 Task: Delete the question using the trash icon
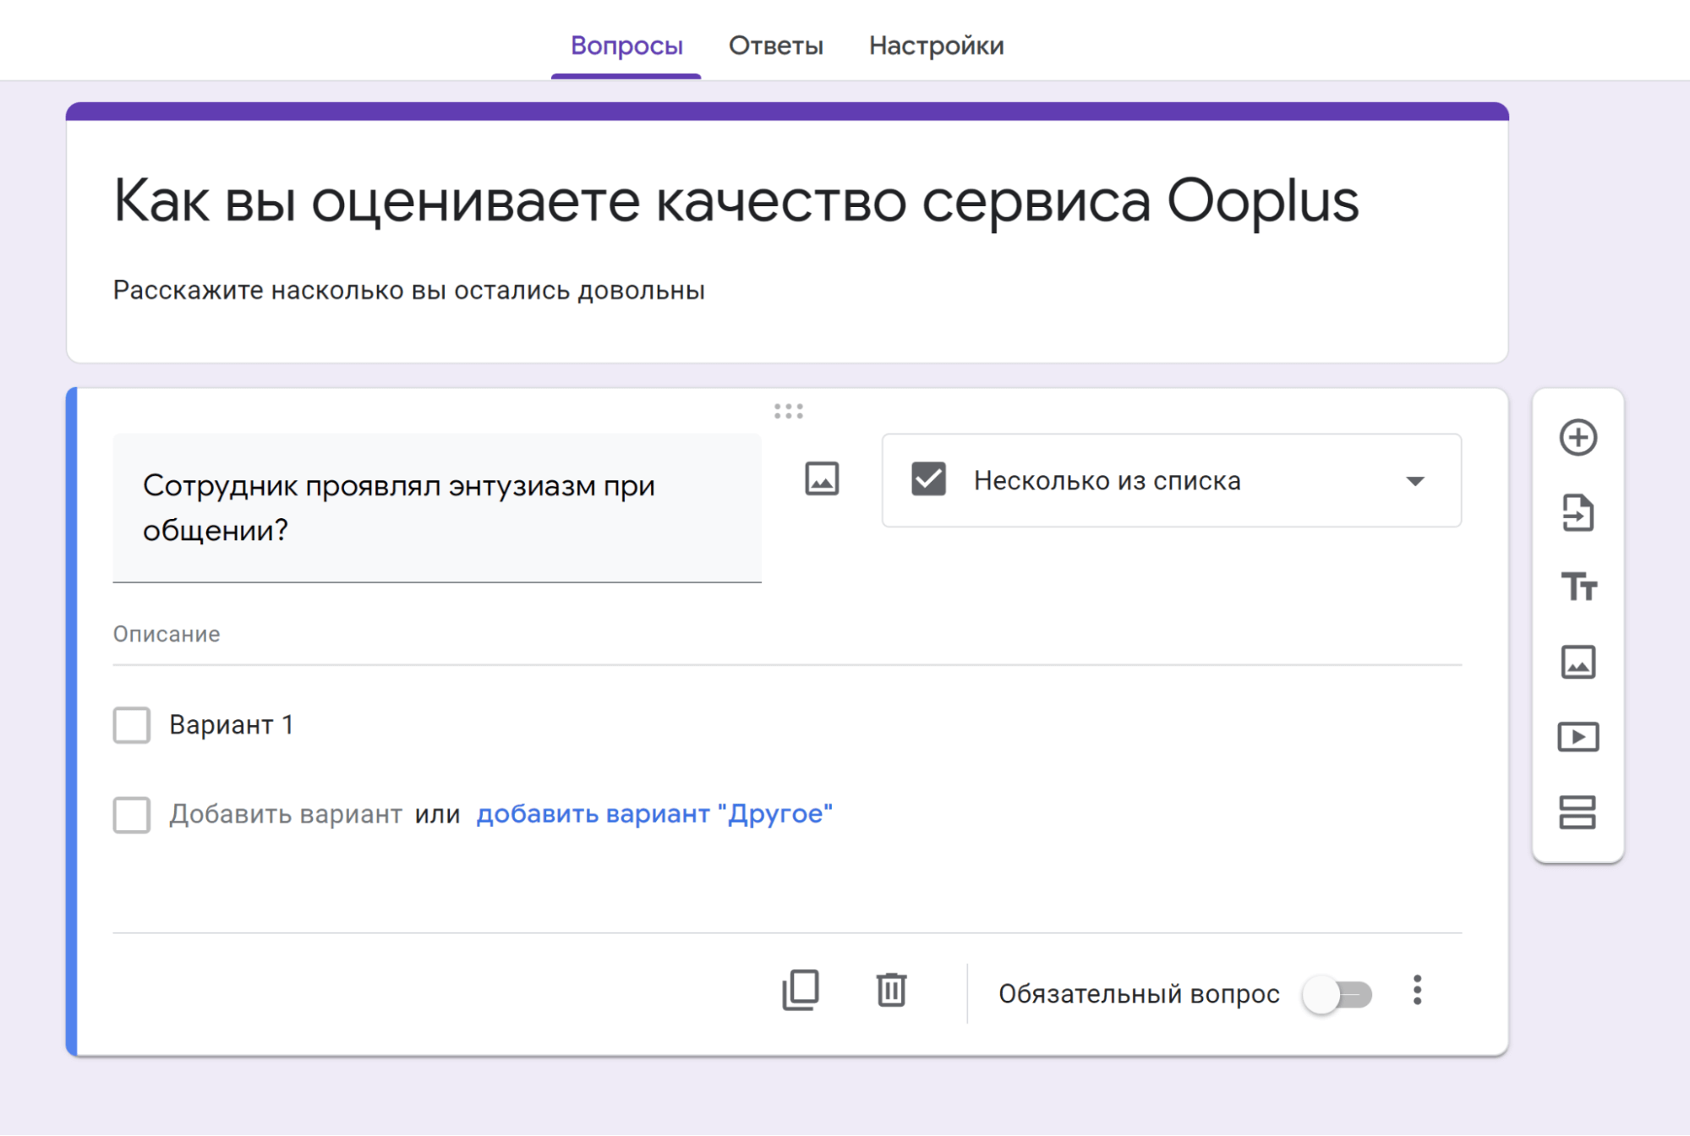[891, 991]
